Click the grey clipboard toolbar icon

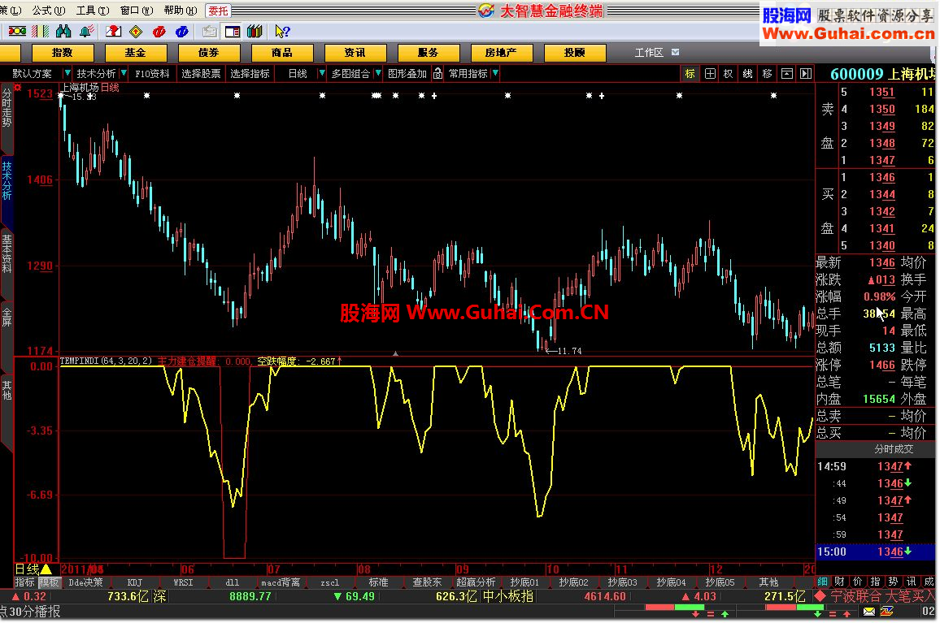(209, 31)
